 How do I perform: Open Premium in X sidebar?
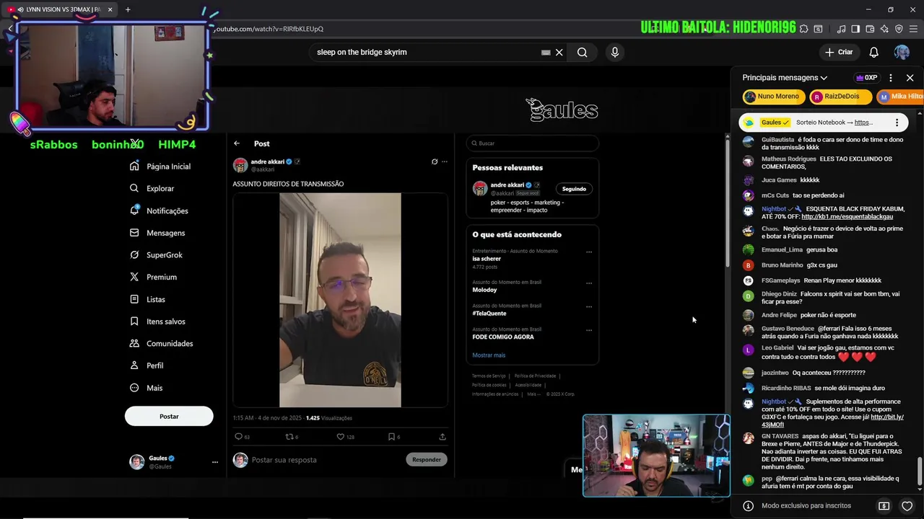(x=153, y=277)
